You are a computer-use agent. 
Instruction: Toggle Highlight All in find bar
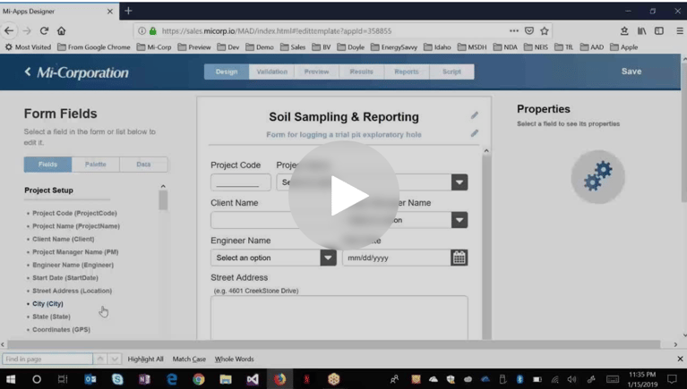click(x=145, y=359)
